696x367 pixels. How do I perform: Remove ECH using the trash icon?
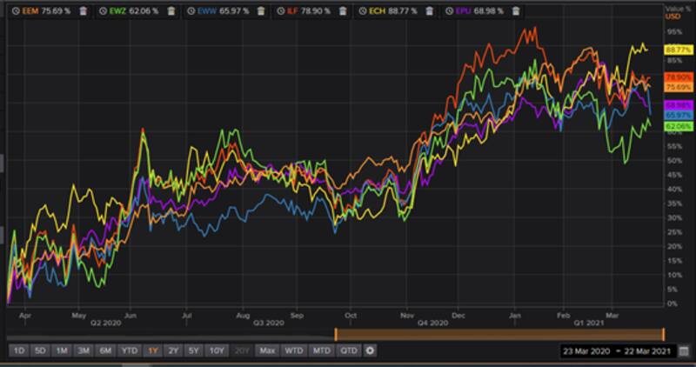pyautogui.click(x=428, y=9)
